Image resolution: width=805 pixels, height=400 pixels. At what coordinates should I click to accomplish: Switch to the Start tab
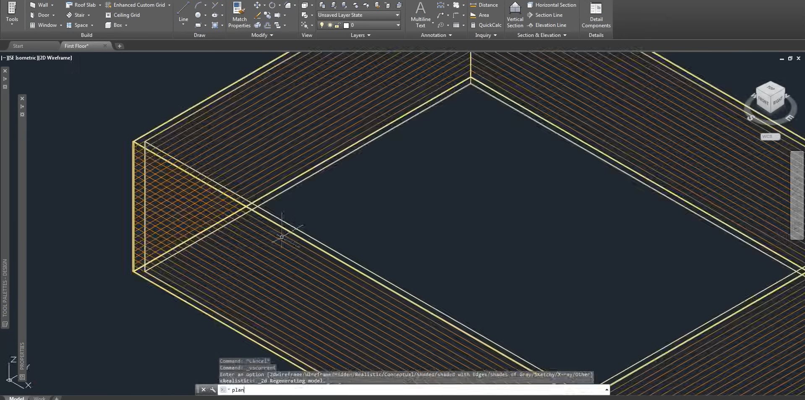[x=18, y=46]
